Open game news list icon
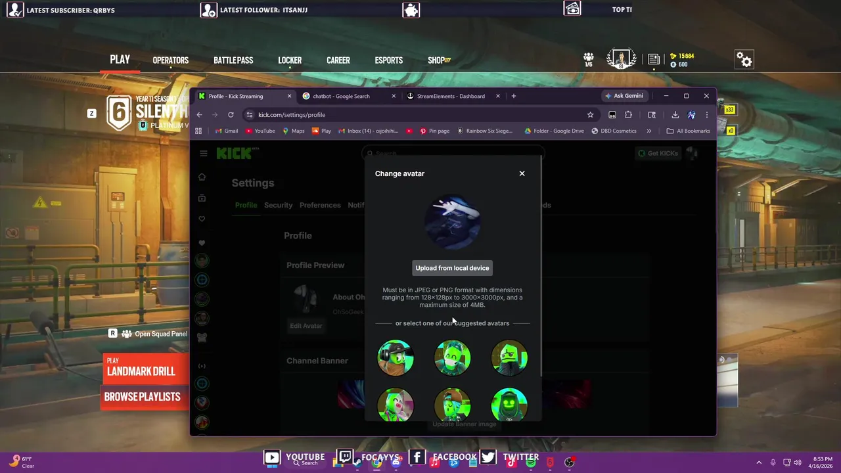The image size is (841, 473). [x=653, y=60]
